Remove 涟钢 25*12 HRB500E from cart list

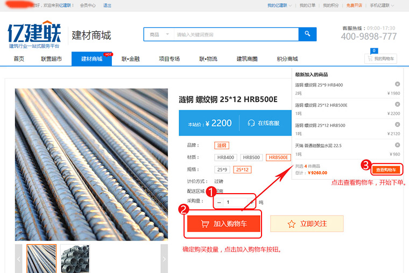click(x=397, y=104)
